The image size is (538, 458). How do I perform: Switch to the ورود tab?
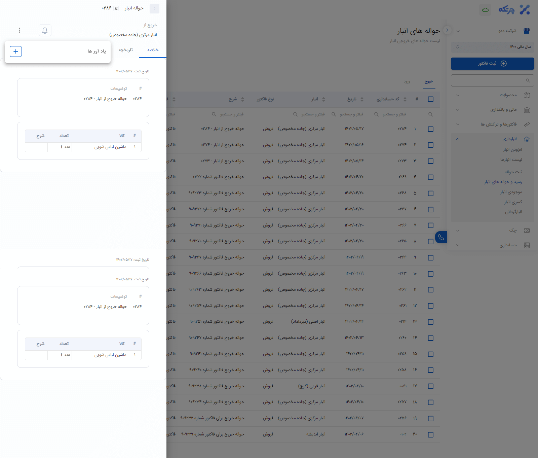pyautogui.click(x=407, y=82)
